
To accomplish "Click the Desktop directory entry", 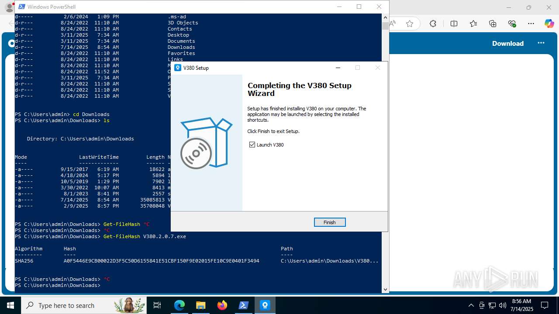I will point(178,35).
